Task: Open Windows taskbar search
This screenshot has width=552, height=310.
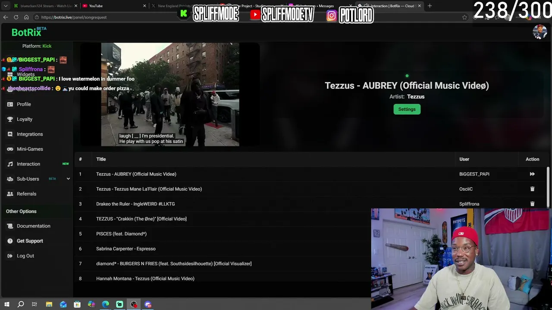Action: pyautogui.click(x=21, y=304)
